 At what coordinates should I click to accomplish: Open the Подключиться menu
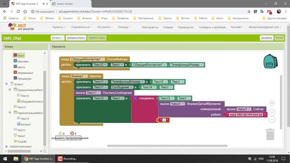coord(81,27)
